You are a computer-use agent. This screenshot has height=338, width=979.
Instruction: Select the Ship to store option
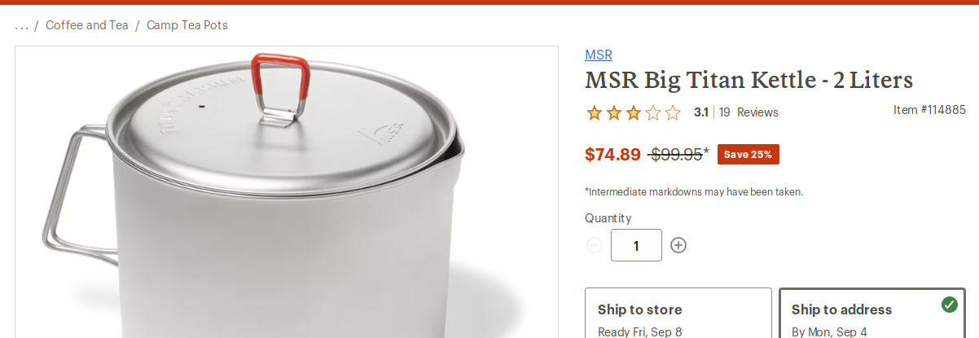pyautogui.click(x=678, y=314)
